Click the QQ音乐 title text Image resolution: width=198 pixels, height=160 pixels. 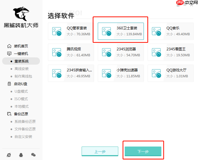tap(173, 28)
